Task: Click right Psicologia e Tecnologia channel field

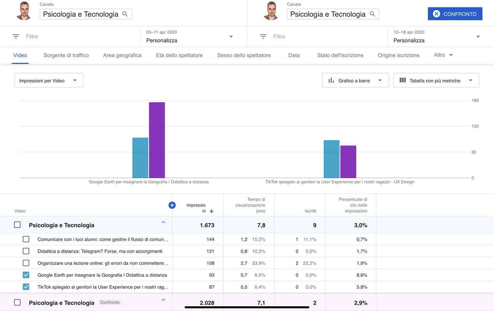Action: tap(333, 14)
